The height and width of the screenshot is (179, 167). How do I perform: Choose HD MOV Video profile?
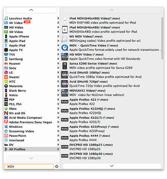point(111,57)
